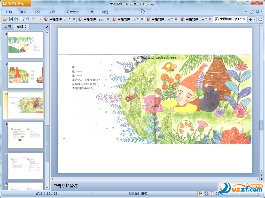Click the 单击添加备注 notes field

[x=155, y=186]
